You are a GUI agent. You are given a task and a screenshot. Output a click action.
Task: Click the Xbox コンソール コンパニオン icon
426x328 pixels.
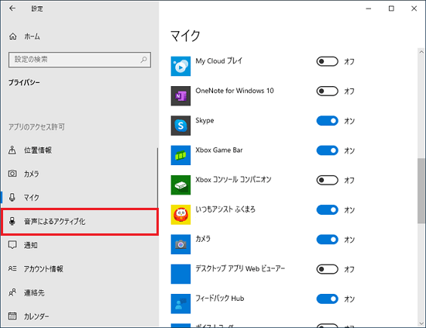tap(180, 185)
